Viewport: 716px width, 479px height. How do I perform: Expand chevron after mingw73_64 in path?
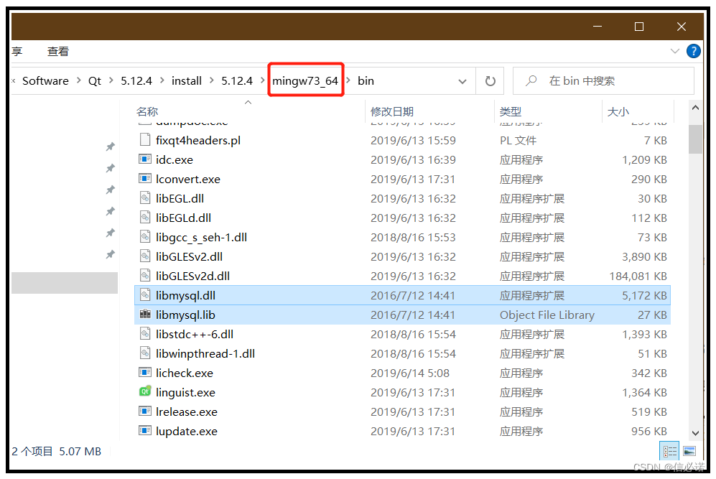point(348,81)
